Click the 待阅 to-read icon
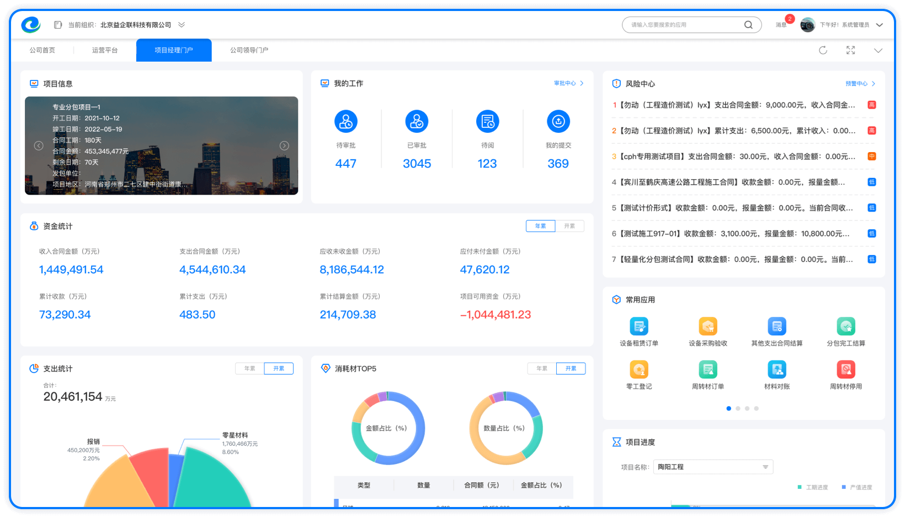This screenshot has width=905, height=518. click(487, 121)
